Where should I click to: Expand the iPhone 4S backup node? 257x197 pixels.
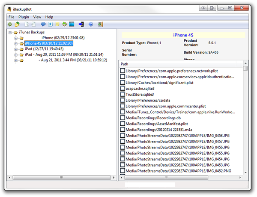click(x=16, y=43)
